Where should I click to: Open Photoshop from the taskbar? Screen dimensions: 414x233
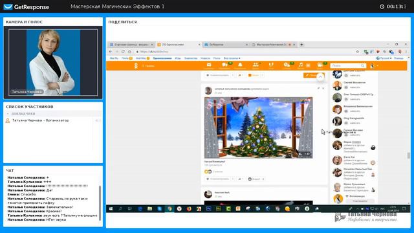pos(208,208)
